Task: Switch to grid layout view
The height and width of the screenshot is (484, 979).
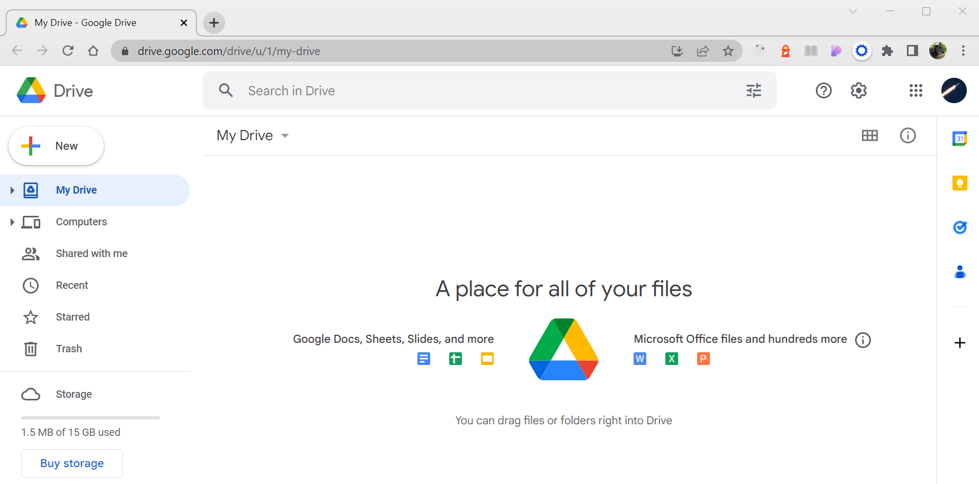Action: pyautogui.click(x=869, y=135)
